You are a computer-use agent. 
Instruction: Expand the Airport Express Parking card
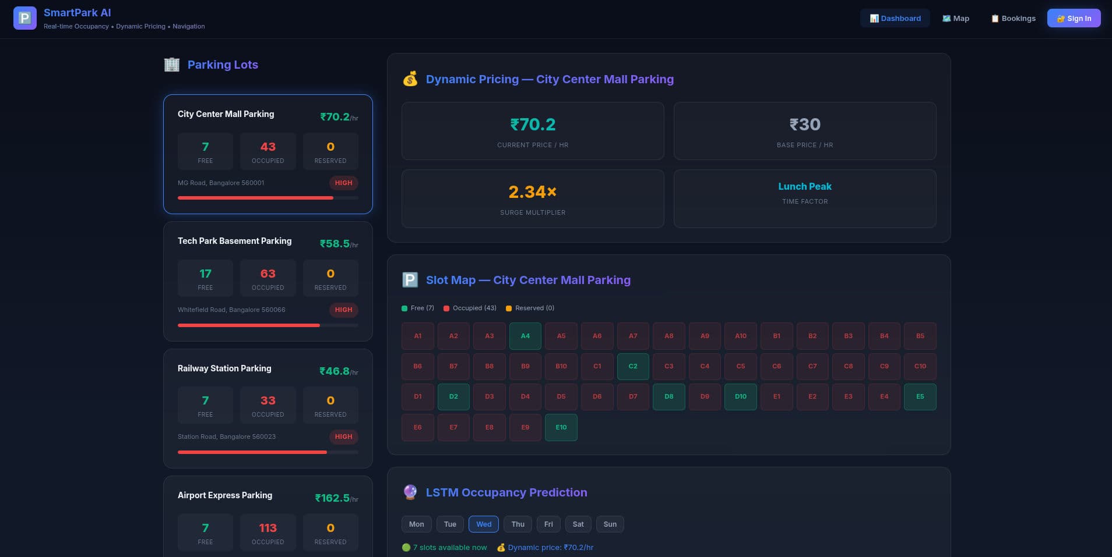[x=268, y=518]
